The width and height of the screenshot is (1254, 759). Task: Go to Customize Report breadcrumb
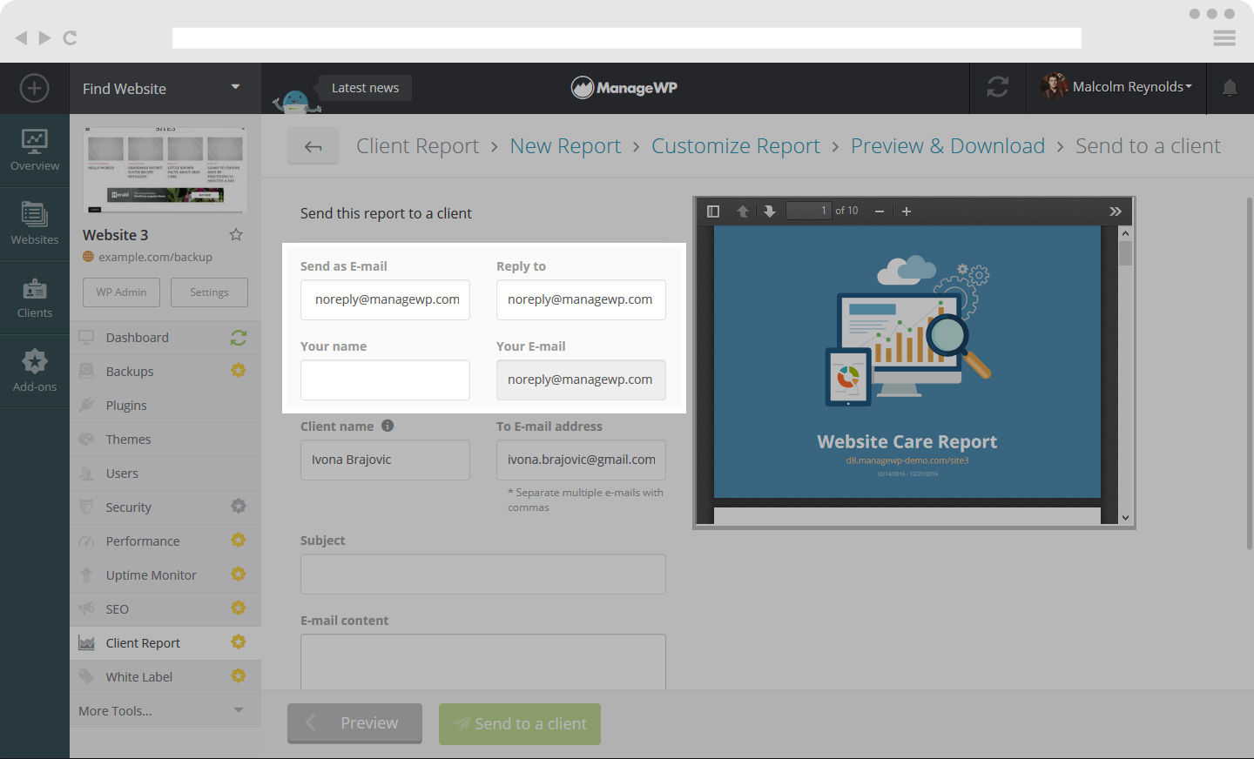click(x=736, y=146)
